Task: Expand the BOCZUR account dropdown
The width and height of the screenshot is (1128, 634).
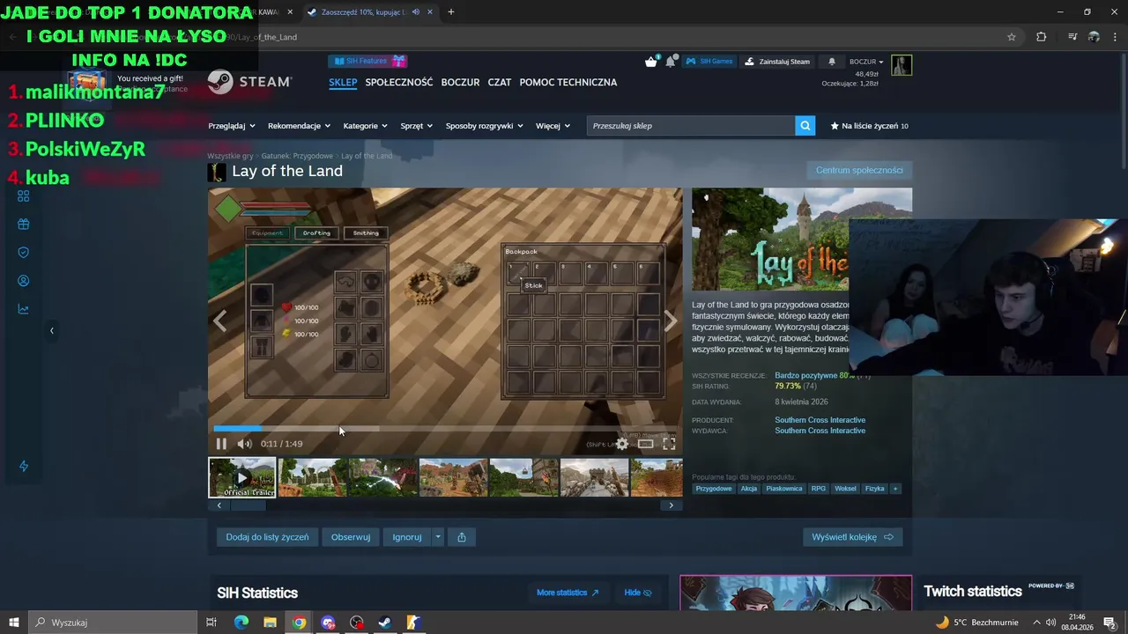Action: click(x=866, y=62)
